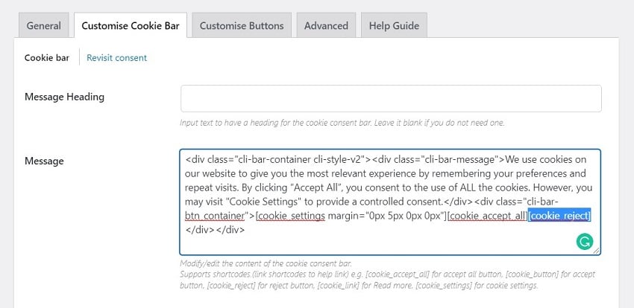Image resolution: width=634 pixels, height=308 pixels.
Task: Click the Message textarea resize handle
Action: click(x=597, y=251)
